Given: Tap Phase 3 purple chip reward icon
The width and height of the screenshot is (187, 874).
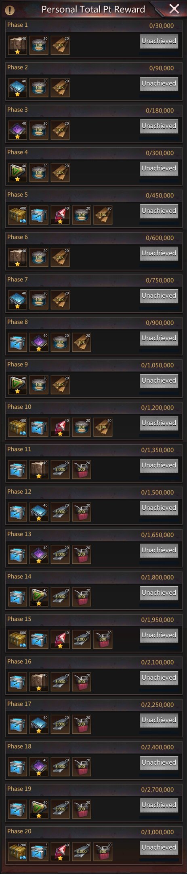Looking at the screenshot, I should coord(18,130).
